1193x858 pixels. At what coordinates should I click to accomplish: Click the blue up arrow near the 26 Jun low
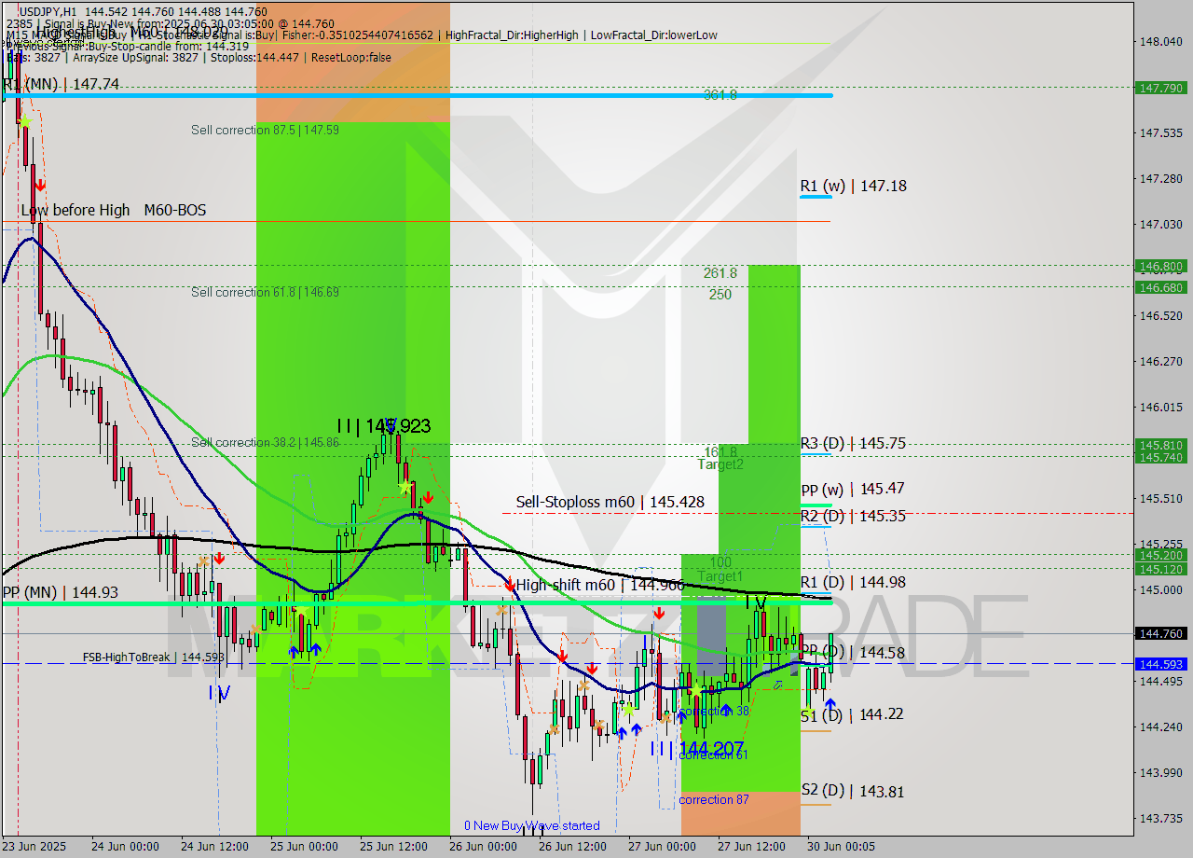[x=622, y=733]
